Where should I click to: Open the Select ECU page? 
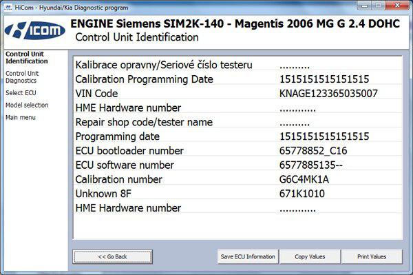(21, 93)
